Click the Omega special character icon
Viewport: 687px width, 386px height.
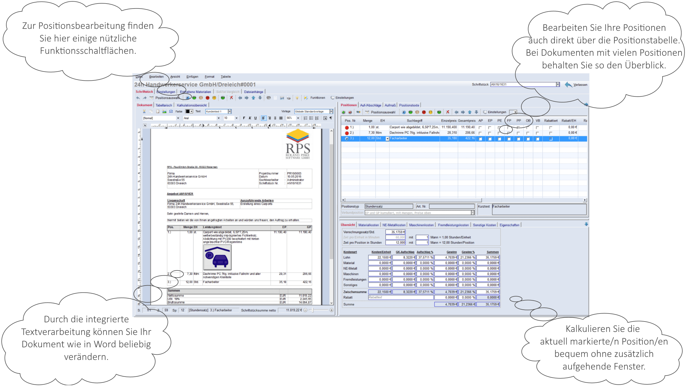coord(171,111)
